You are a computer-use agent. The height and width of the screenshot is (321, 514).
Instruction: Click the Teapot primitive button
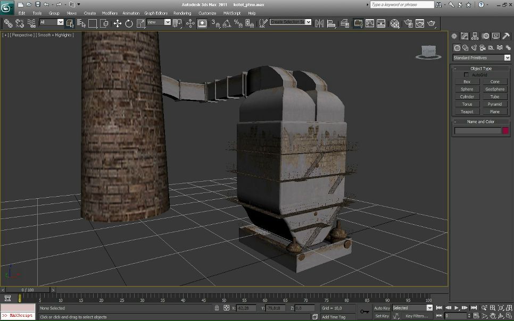[x=467, y=112]
